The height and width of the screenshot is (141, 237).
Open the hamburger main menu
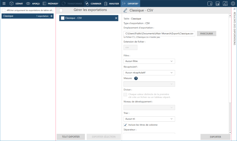(x=4, y=4)
